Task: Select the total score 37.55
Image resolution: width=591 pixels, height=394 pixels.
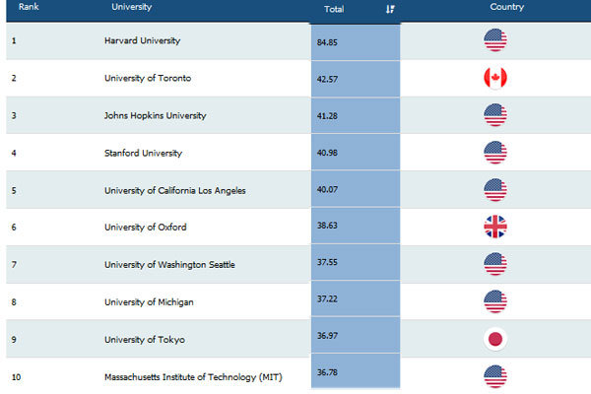Action: pos(327,262)
